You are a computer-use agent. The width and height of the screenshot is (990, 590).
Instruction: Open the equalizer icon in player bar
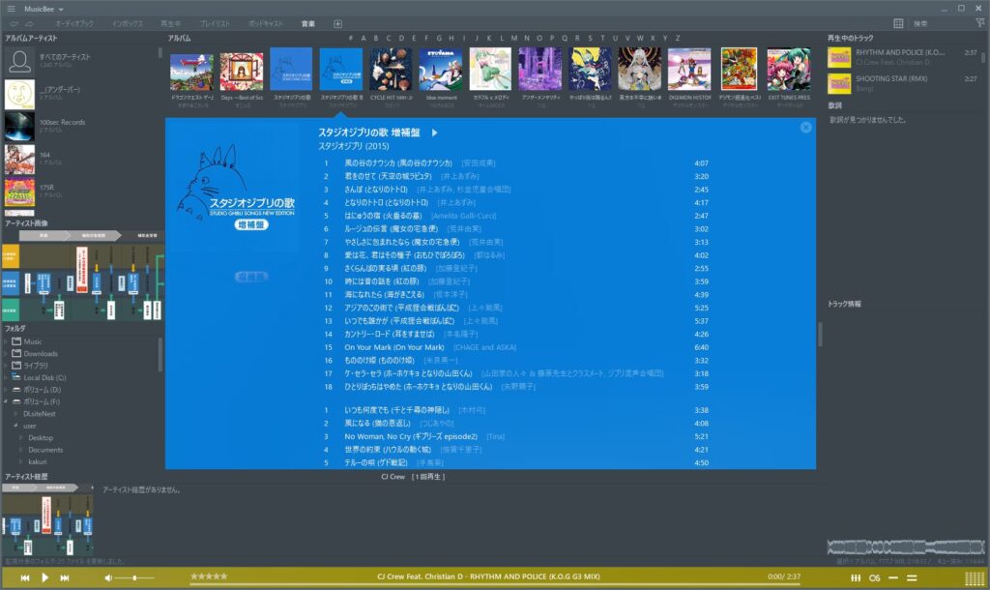pos(856,578)
